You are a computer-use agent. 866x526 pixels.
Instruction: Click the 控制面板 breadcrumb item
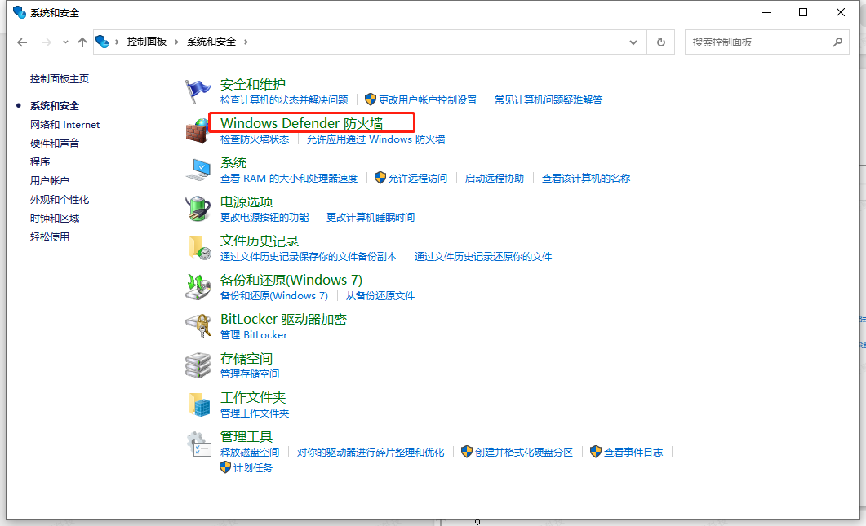tap(146, 42)
